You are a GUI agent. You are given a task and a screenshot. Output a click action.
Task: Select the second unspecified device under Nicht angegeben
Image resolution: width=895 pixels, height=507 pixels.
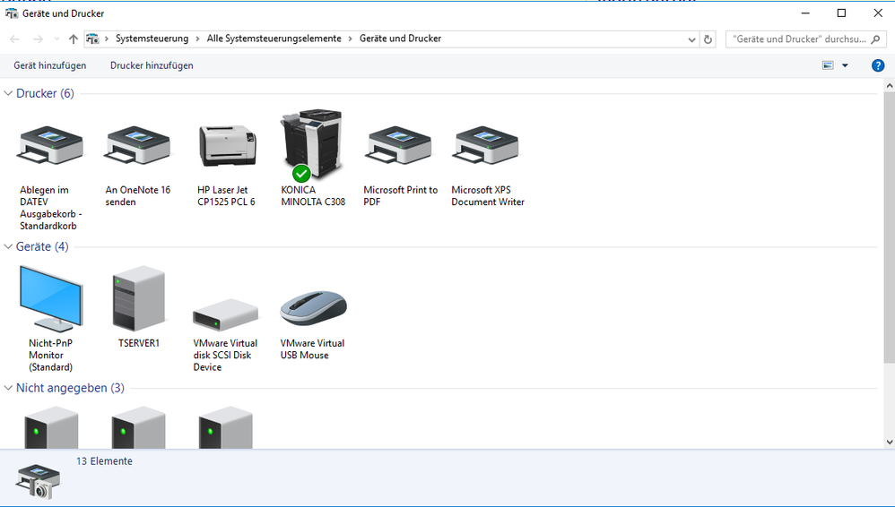pos(139,427)
